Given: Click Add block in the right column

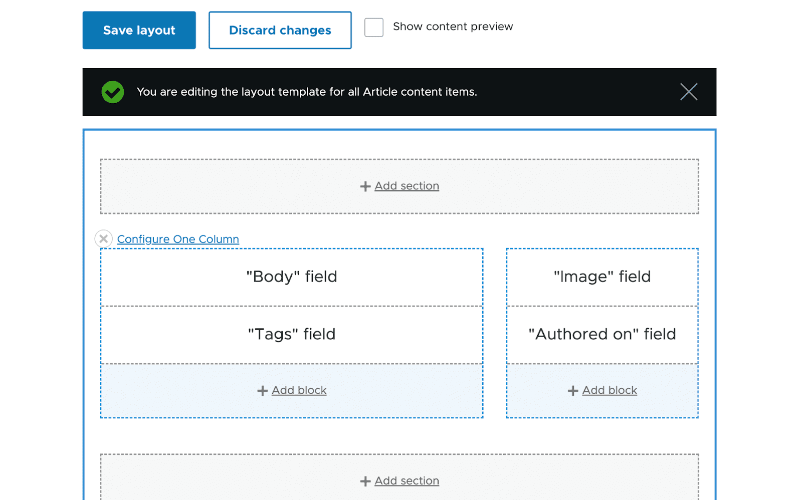Looking at the screenshot, I should pyautogui.click(x=610, y=390).
